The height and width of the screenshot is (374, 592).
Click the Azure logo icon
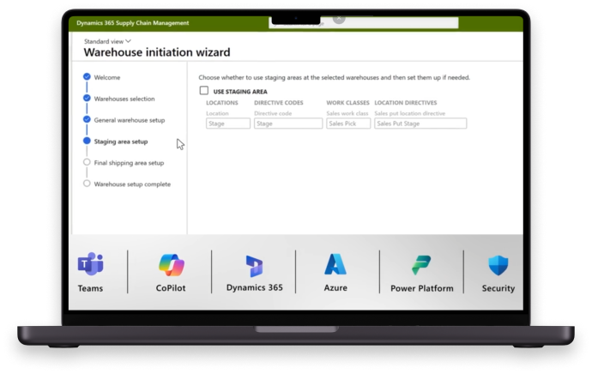tap(335, 264)
